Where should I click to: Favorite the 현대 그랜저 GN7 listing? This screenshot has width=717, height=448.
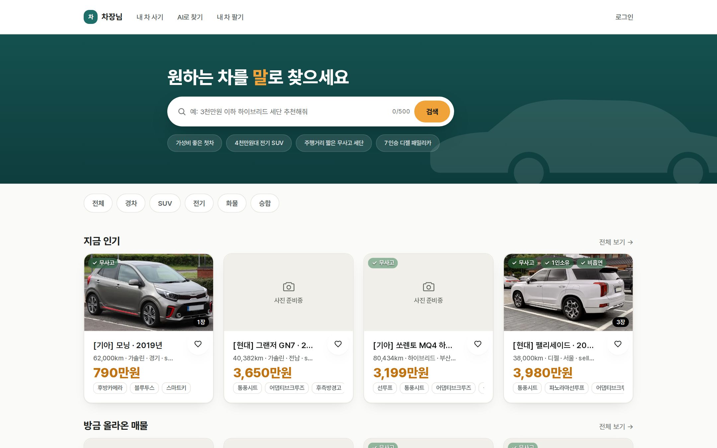coord(338,344)
